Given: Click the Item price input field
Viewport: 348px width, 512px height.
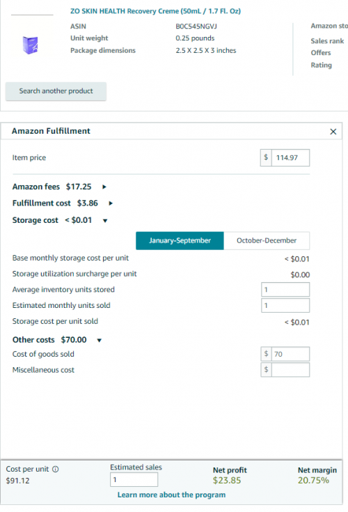Looking at the screenshot, I should point(290,157).
